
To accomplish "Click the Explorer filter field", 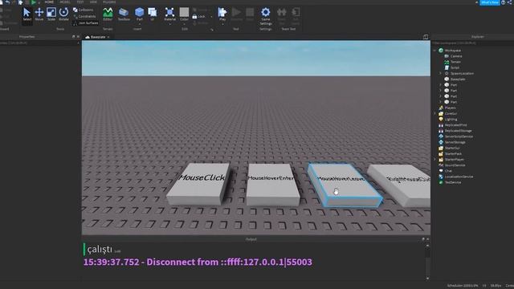I will pos(472,43).
